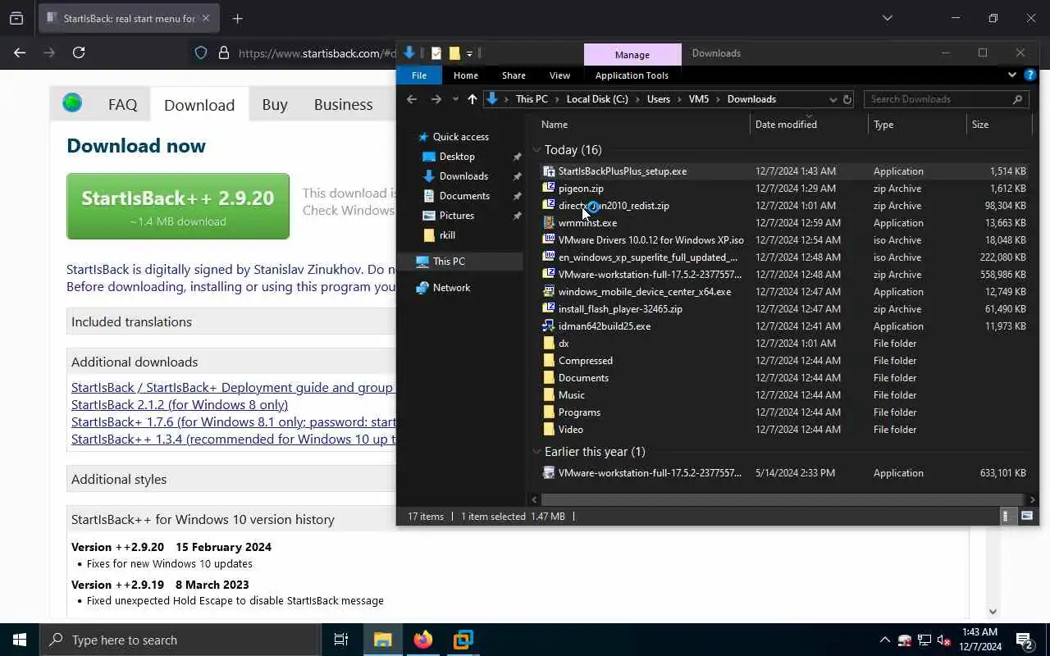The height and width of the screenshot is (656, 1050).
Task: Open rkill folder in navigation pane
Action: [447, 235]
